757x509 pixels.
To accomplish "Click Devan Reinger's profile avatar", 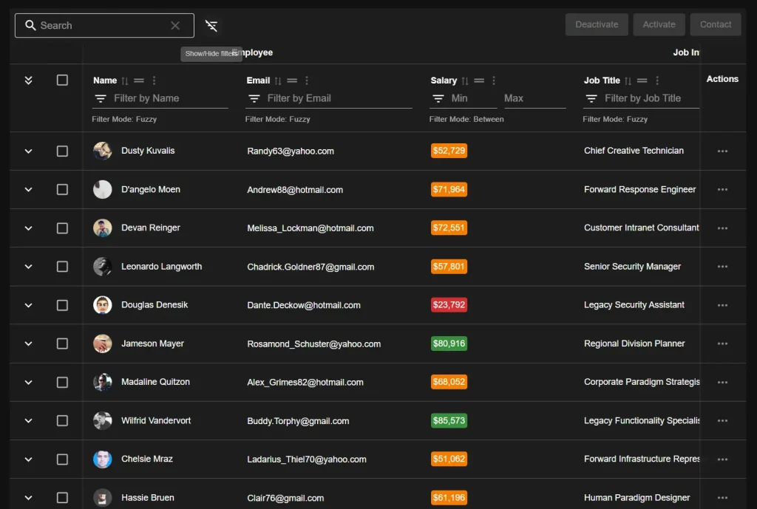I will pos(102,228).
